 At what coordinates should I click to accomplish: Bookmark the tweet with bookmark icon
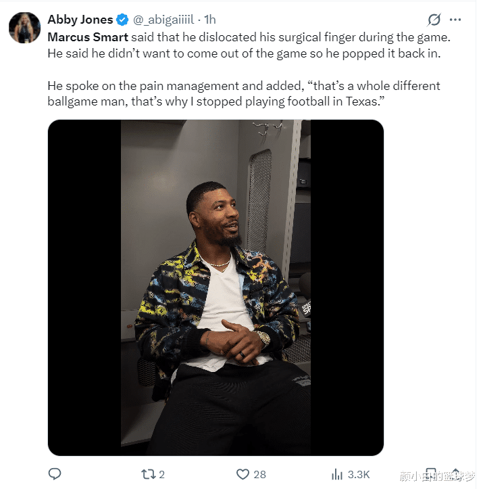coord(431,473)
